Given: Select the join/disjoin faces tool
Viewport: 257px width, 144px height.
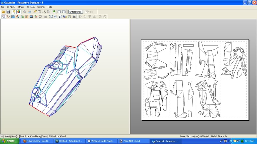Looking at the screenshot, I should coord(8,17).
